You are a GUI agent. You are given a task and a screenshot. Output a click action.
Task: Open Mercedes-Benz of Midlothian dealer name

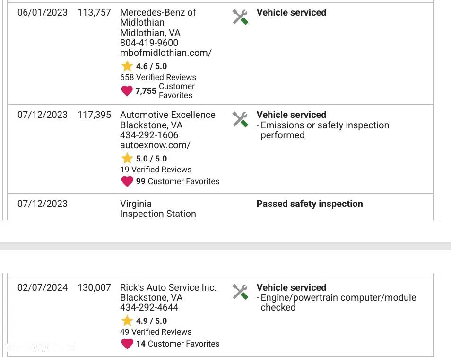tap(157, 17)
